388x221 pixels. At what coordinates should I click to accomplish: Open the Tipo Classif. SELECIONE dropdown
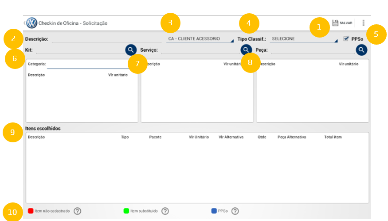point(304,39)
